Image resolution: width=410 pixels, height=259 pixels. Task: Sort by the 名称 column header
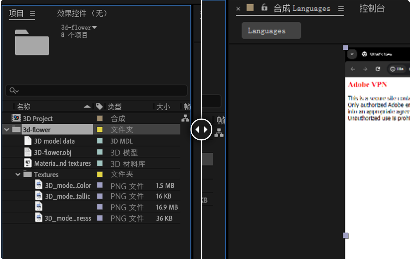pos(24,107)
